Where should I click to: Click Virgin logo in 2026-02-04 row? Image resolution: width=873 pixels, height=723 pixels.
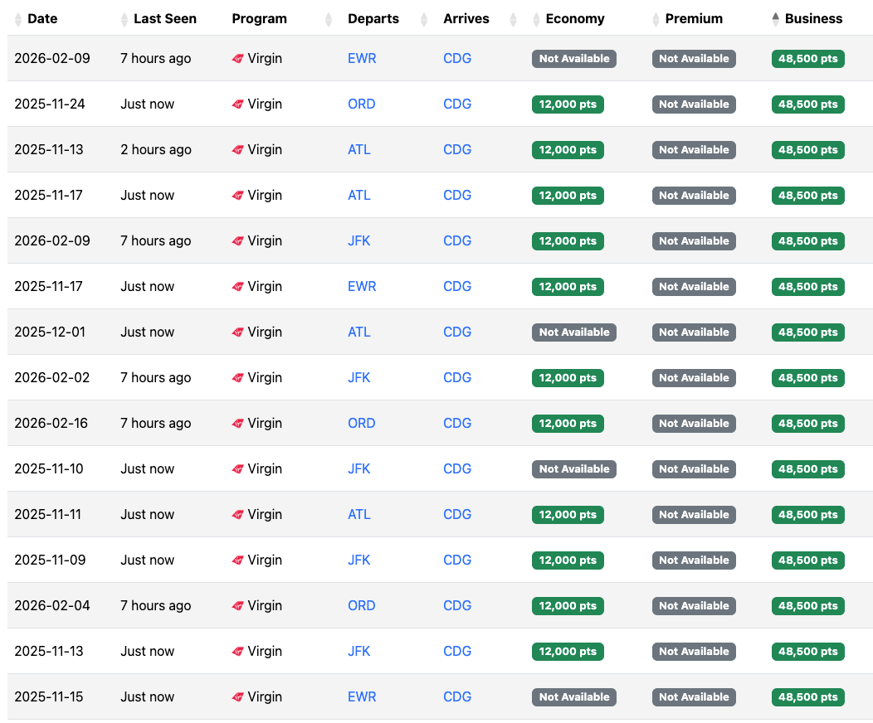pos(237,605)
